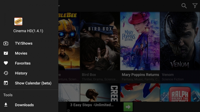Viewport: 200px width, 112px height.
Task: Open Downloads under Tools
Action: click(x=29, y=105)
